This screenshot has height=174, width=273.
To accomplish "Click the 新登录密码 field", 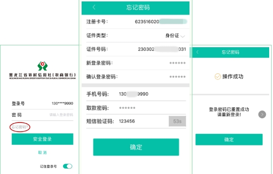I will [x=136, y=63].
